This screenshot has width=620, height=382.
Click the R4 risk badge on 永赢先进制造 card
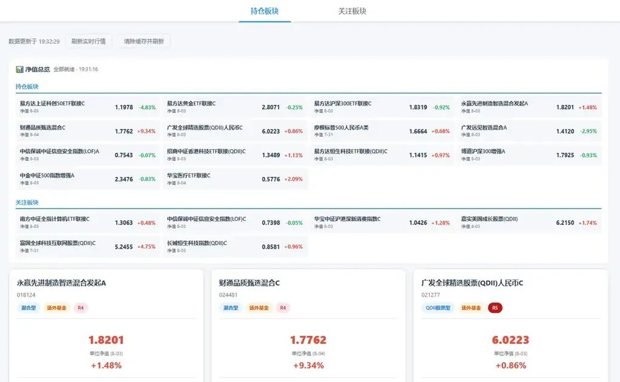[x=81, y=307]
